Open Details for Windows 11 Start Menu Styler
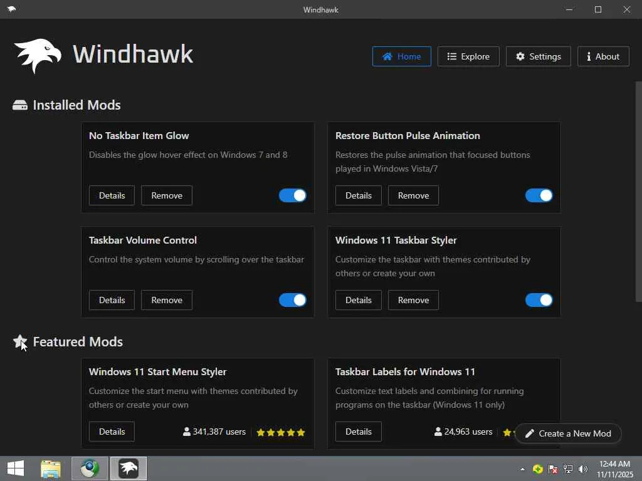This screenshot has height=481, width=642. (x=112, y=432)
